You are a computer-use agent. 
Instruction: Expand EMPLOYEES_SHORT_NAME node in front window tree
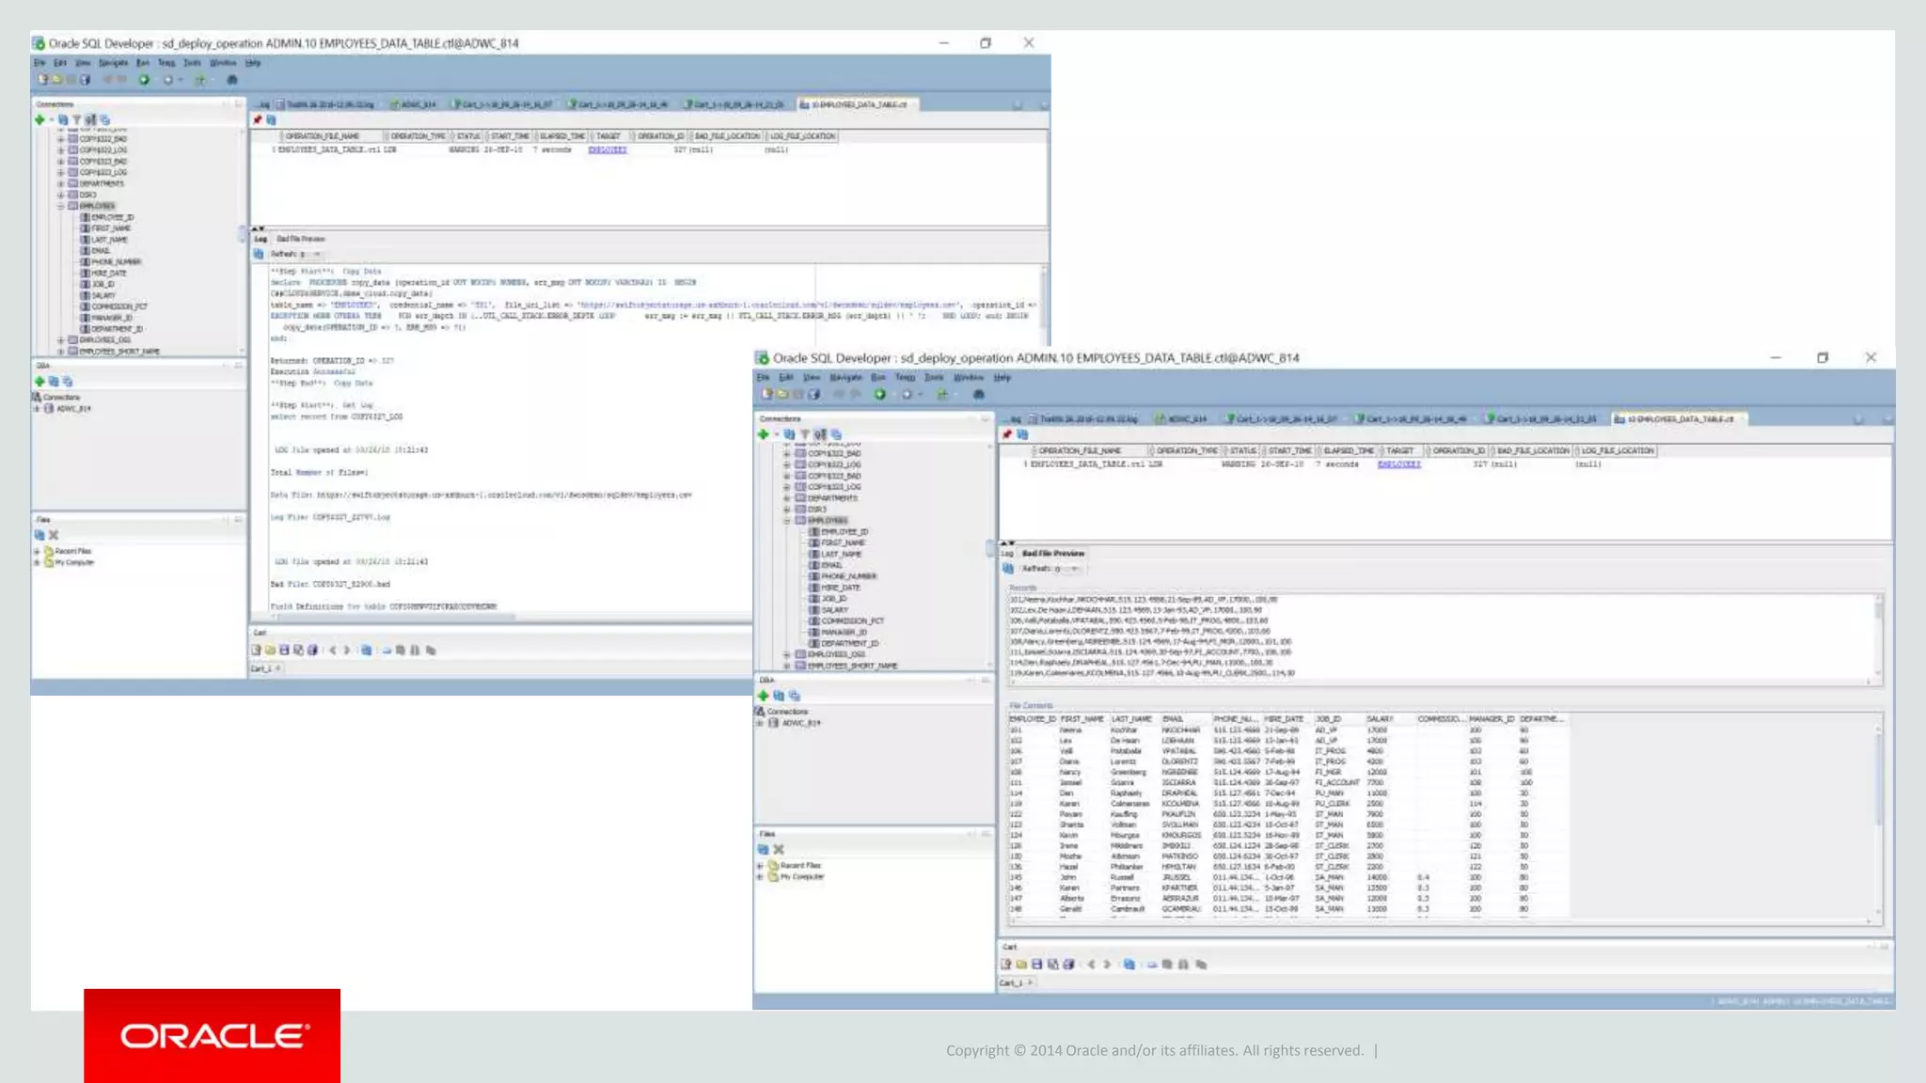[x=787, y=666]
